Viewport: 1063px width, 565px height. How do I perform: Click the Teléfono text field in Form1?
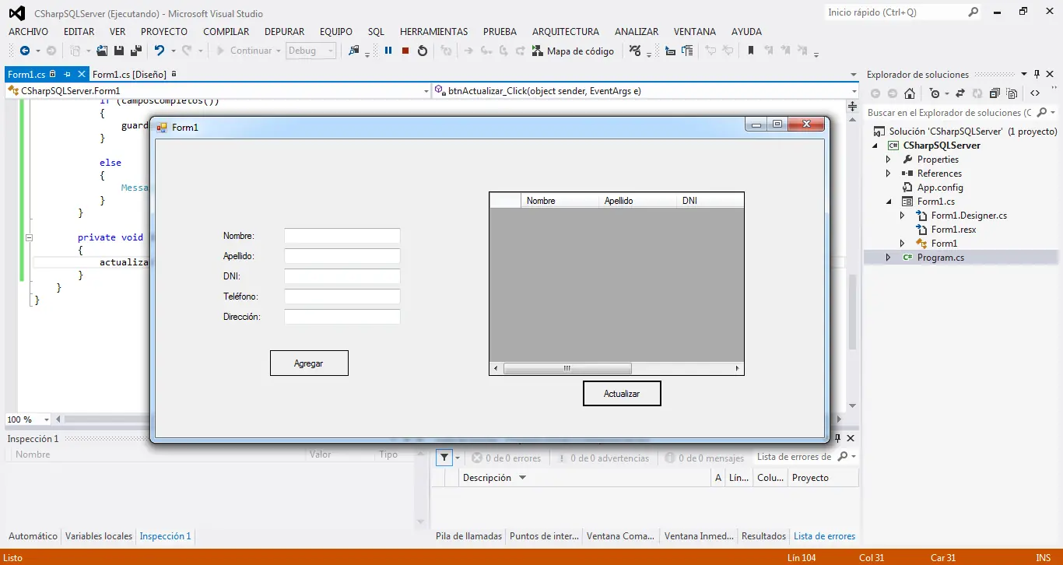tap(342, 297)
